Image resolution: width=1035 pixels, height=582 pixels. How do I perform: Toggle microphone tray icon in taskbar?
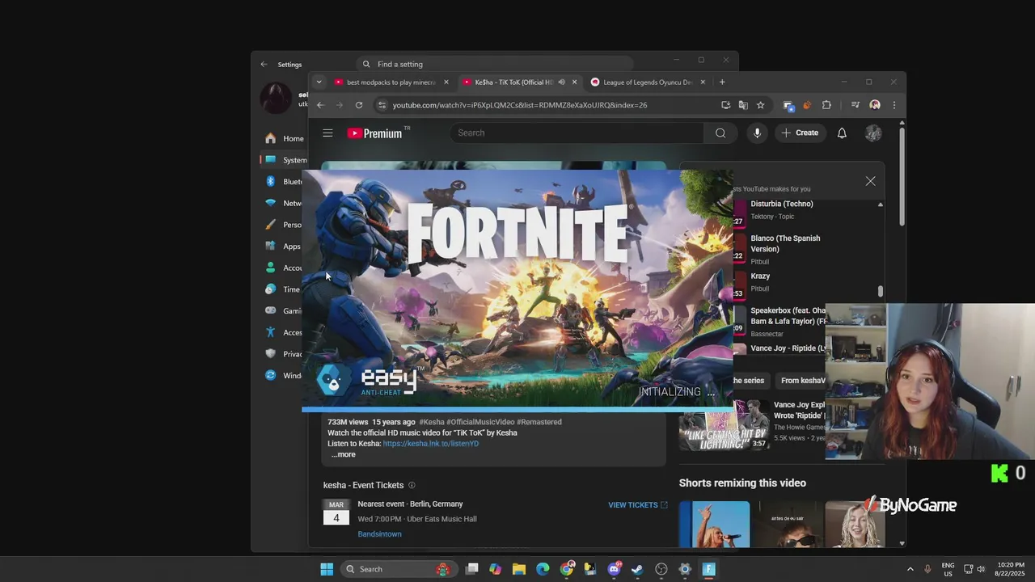(927, 569)
